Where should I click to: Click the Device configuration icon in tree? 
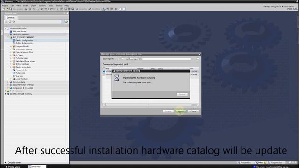pyautogui.click(x=14, y=40)
